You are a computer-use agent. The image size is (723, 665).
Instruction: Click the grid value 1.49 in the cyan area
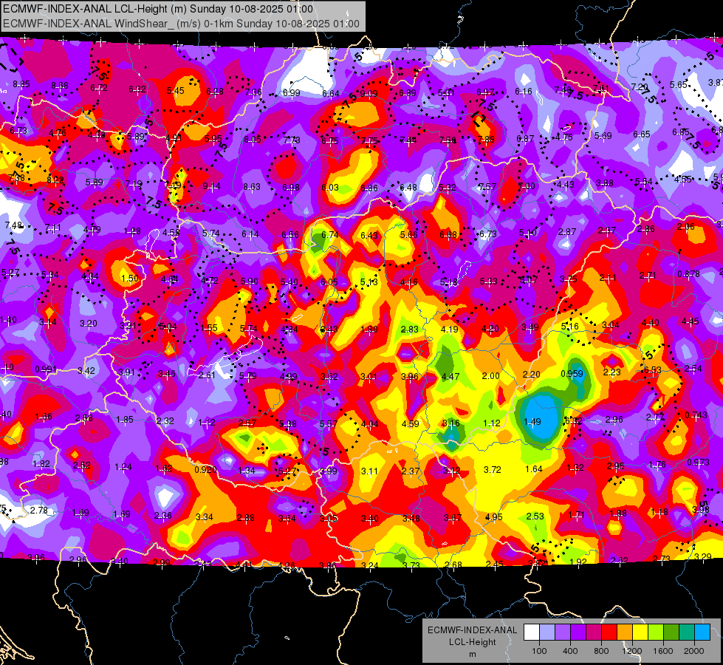pyautogui.click(x=532, y=422)
